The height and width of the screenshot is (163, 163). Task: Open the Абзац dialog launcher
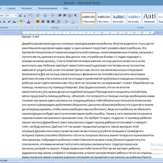pos(77,27)
